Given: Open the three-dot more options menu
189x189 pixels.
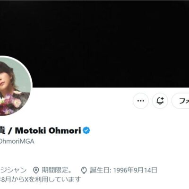Looking at the screenshot, I should (141, 101).
